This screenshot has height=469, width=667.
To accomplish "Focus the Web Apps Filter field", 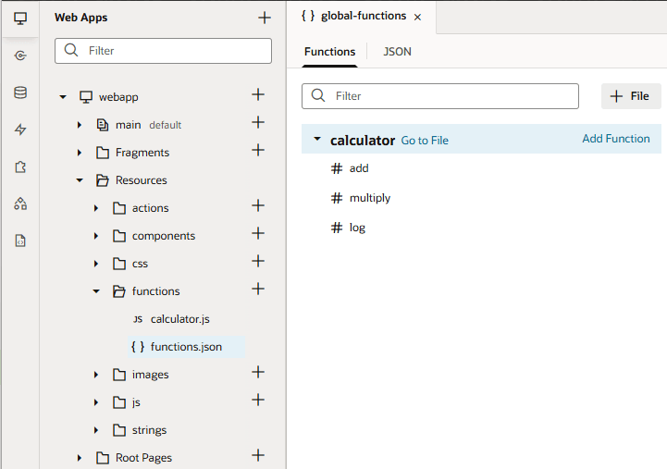I will coord(176,51).
